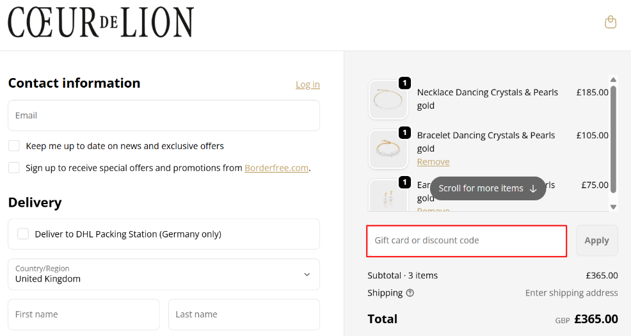The height and width of the screenshot is (336, 631).
Task: Click the £185.00 necklace price
Action: [593, 92]
